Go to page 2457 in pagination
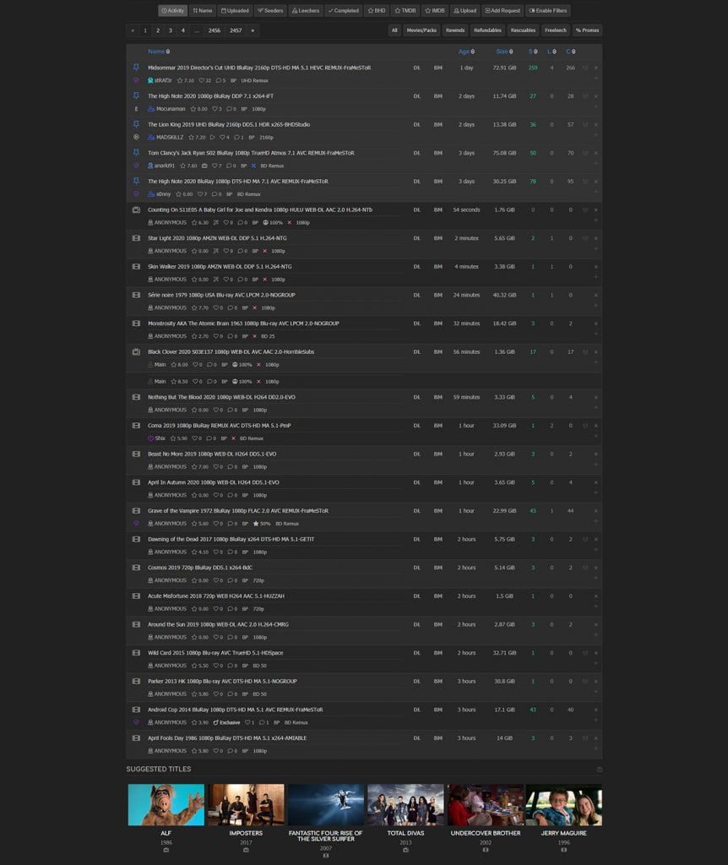Image resolution: width=728 pixels, height=865 pixels. click(236, 30)
